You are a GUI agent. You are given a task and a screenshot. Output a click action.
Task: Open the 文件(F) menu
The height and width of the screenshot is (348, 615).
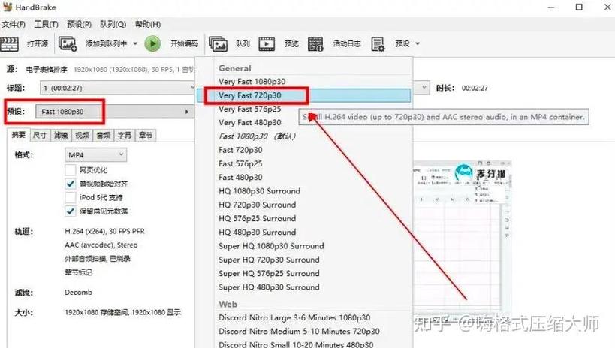click(14, 24)
